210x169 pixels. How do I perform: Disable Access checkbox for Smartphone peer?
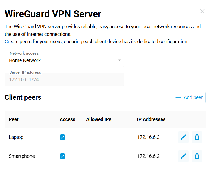click(62, 156)
